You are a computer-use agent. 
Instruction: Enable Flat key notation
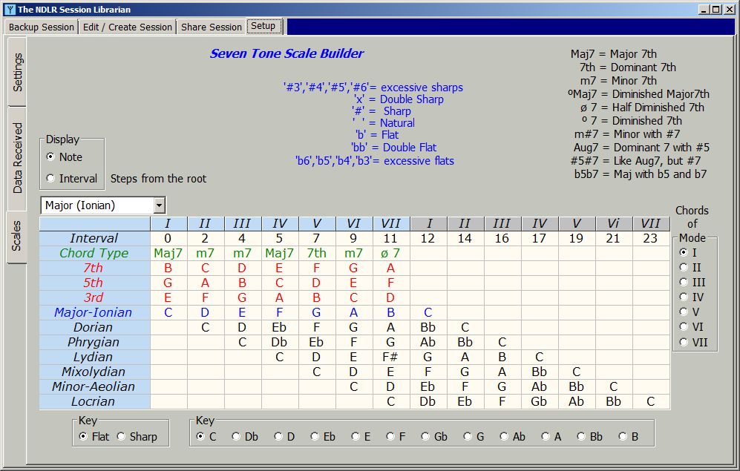[83, 436]
